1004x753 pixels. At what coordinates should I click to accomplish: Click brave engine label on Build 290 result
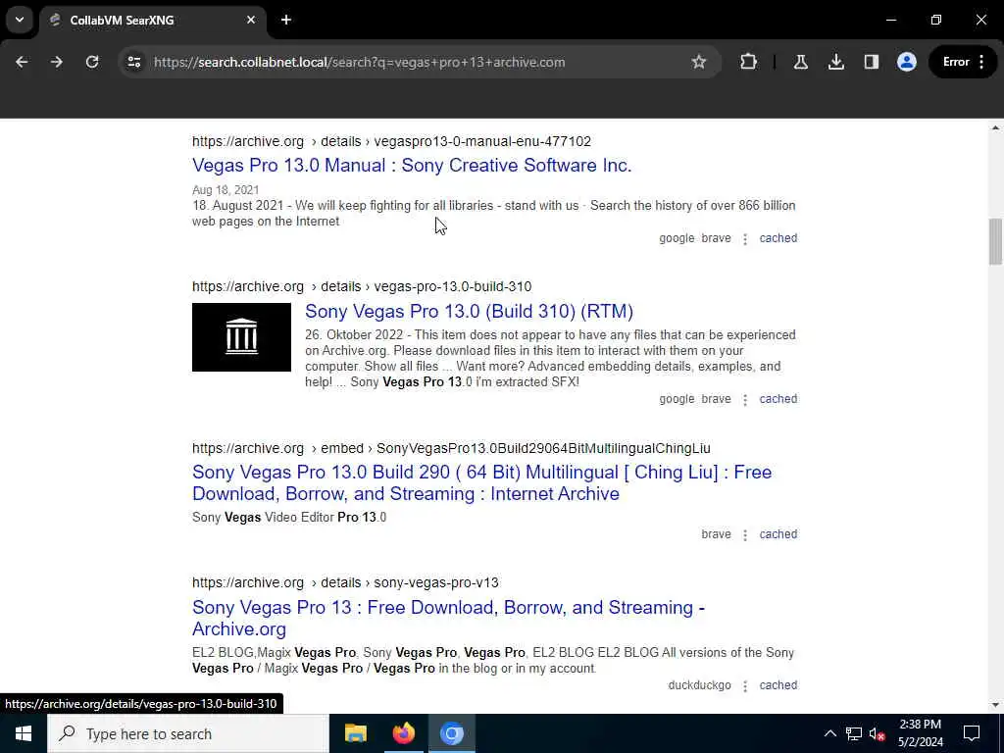(x=716, y=534)
